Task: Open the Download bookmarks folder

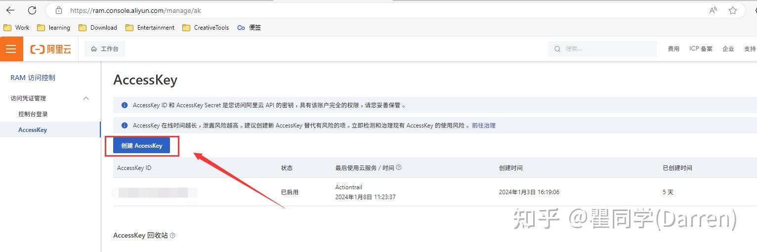Action: point(98,28)
